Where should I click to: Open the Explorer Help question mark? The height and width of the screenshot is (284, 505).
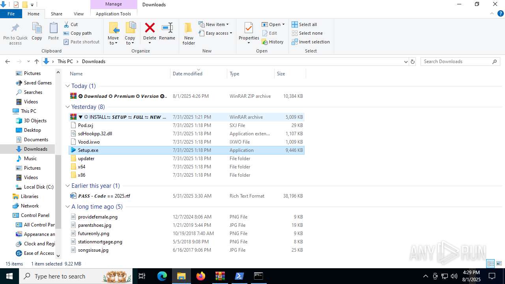point(501,13)
